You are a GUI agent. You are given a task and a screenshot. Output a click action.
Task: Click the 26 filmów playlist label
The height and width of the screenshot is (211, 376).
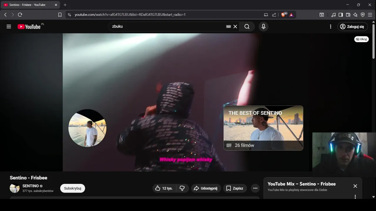pos(244,145)
